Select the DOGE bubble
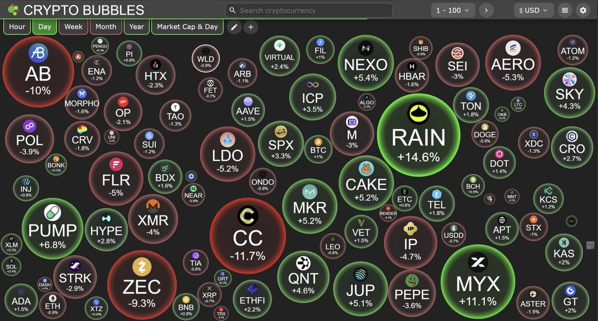The image size is (598, 321). click(x=485, y=133)
